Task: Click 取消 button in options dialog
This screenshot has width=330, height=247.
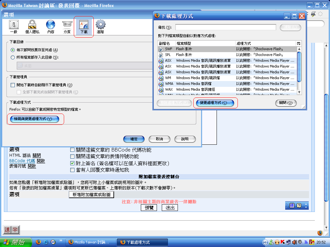Action: tap(159, 139)
